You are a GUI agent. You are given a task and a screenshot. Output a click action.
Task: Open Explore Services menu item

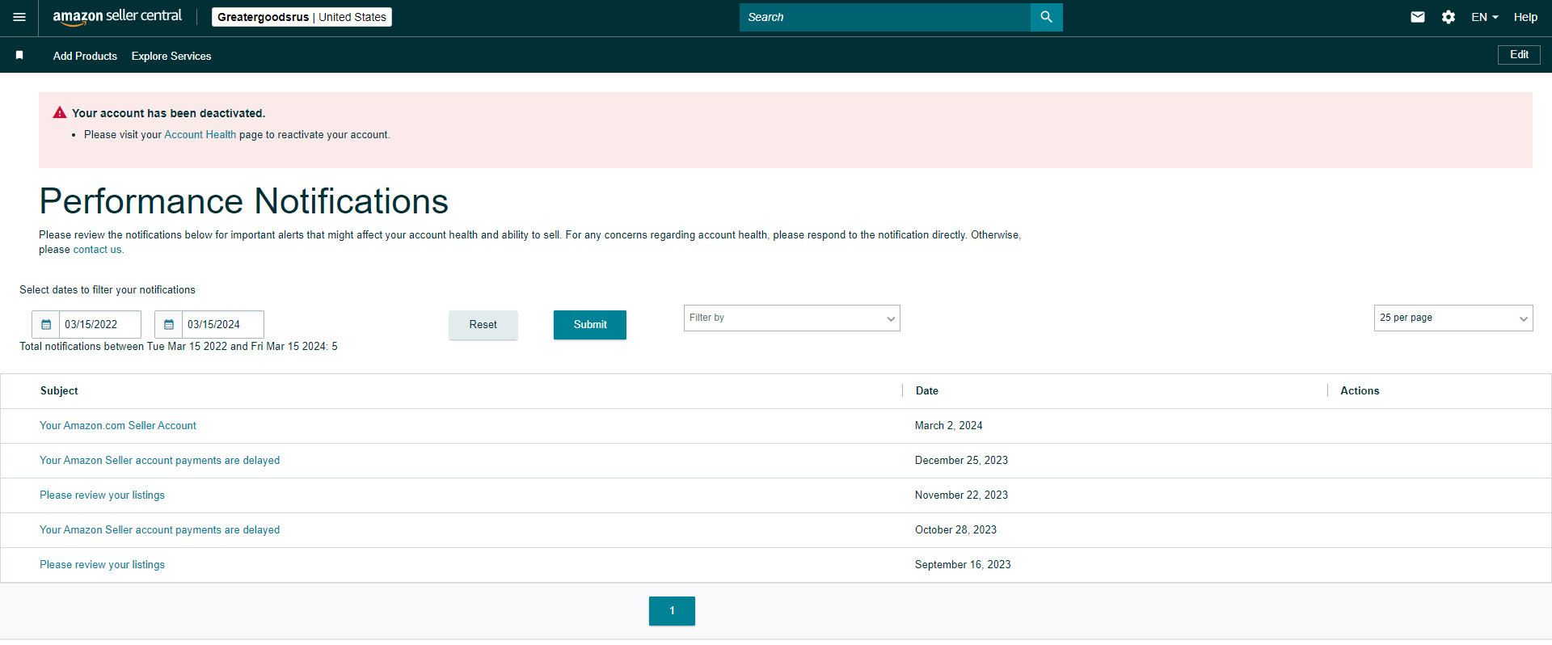click(171, 56)
